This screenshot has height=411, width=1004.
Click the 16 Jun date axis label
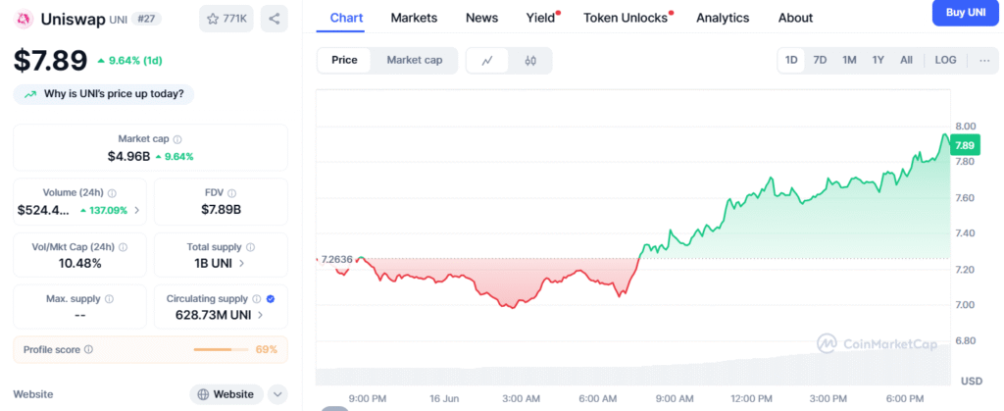pyautogui.click(x=444, y=399)
